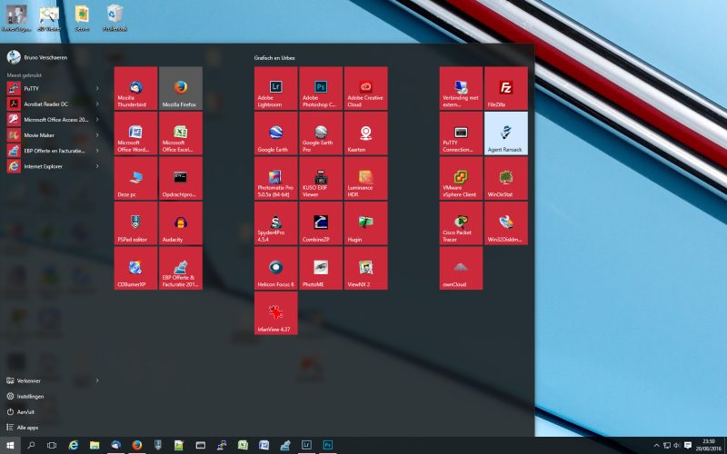Launch the CombineZP tile
Viewport: 727px width, 454px height.
point(321,222)
